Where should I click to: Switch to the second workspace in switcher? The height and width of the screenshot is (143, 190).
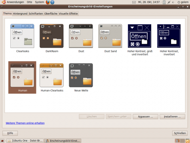[182, 141]
